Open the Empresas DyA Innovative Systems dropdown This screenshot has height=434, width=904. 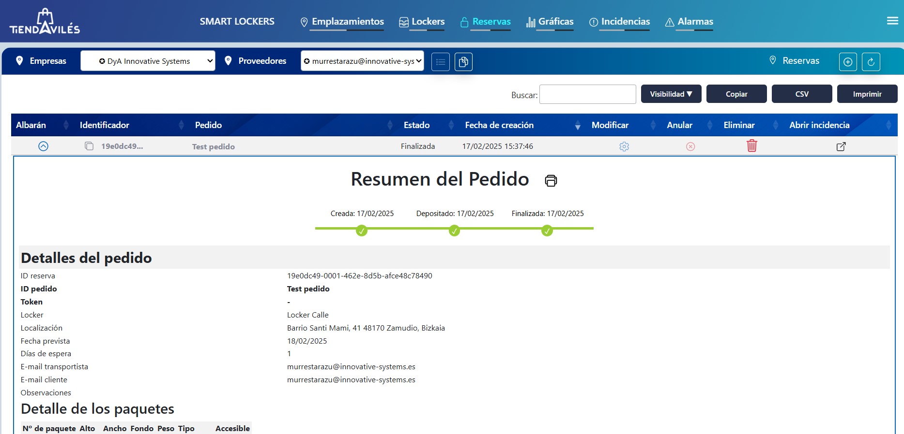tap(148, 61)
